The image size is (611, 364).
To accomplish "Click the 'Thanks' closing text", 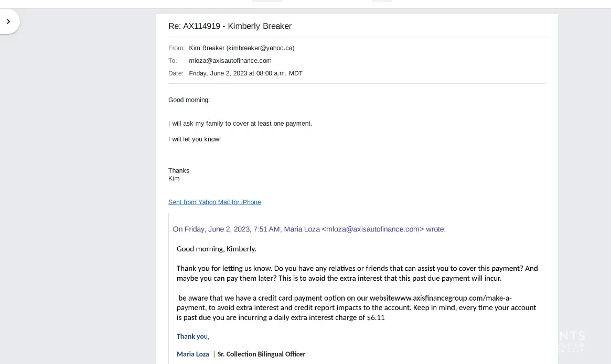I will [179, 171].
